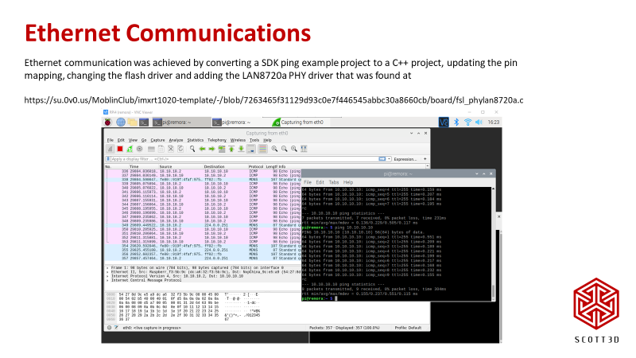636x358 pixels.
Task: Sort packets by the Time column header
Action: click(144, 167)
